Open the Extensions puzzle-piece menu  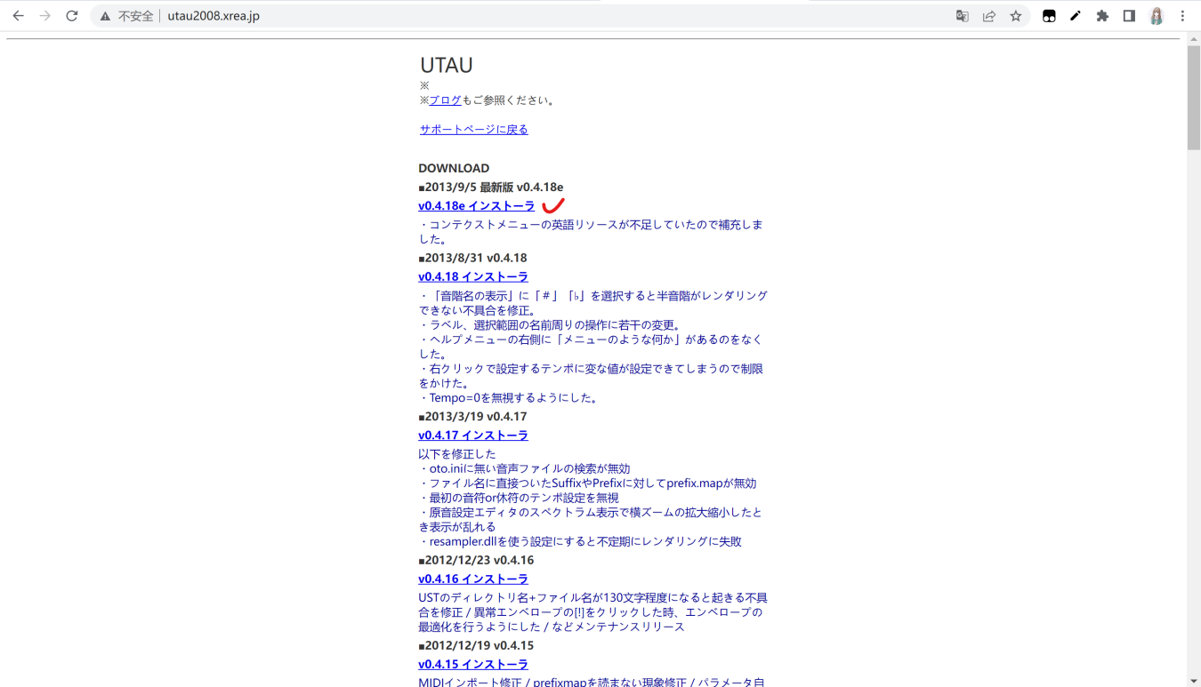coord(1102,16)
